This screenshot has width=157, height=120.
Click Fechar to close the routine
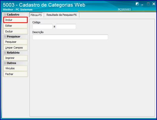(16, 74)
